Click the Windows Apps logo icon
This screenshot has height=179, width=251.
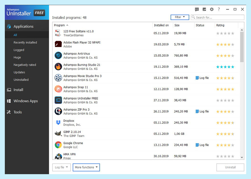click(x=9, y=101)
